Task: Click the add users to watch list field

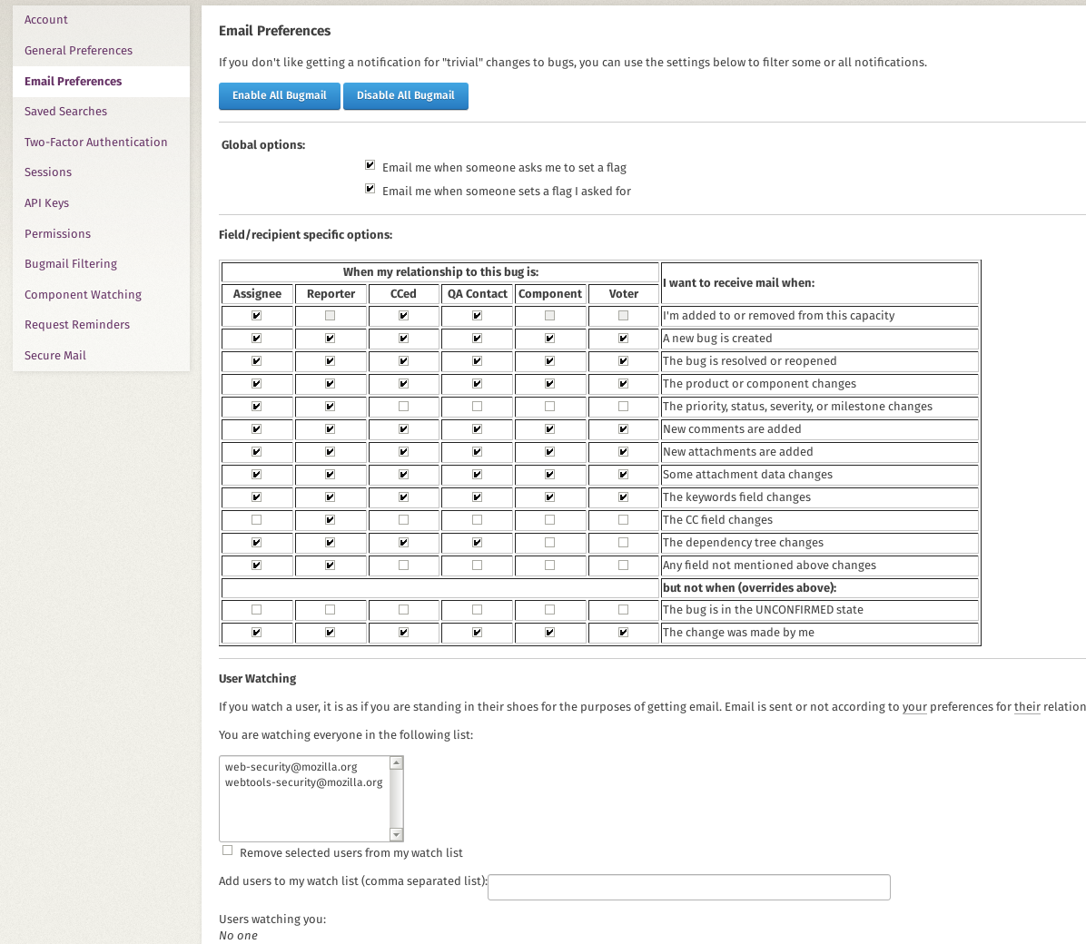Action: (x=689, y=887)
